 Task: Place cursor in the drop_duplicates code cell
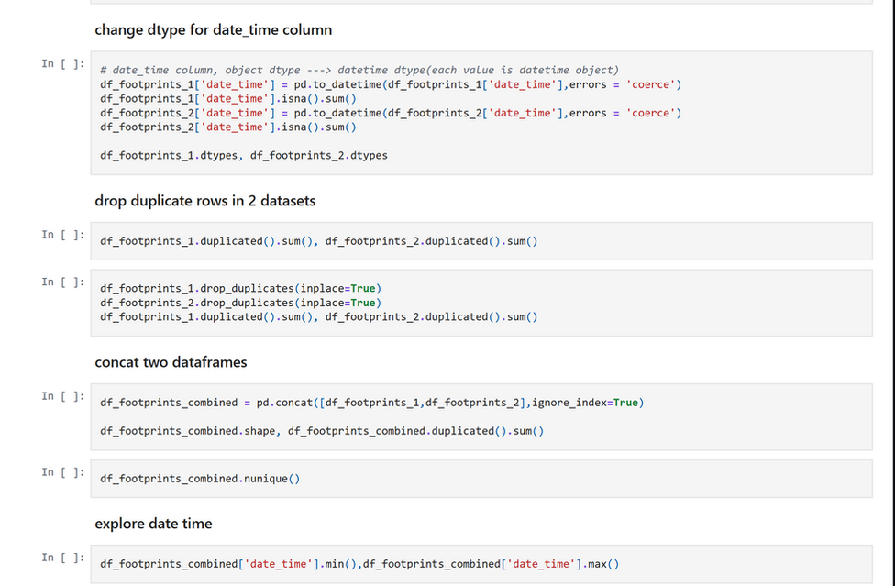tap(275, 288)
